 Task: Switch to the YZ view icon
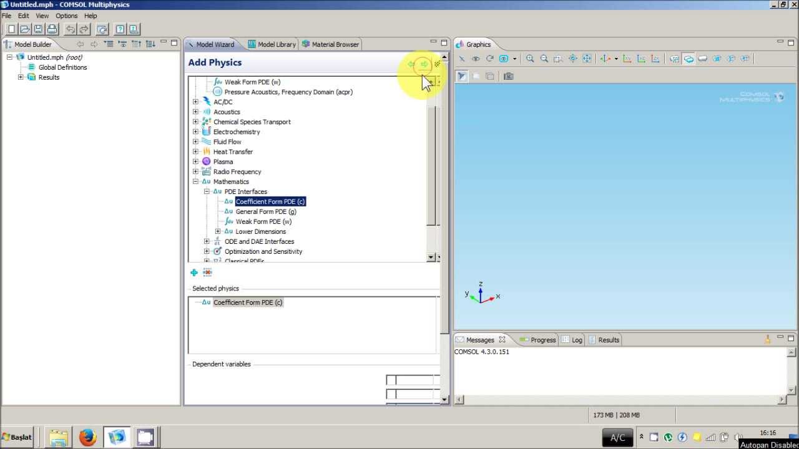click(x=641, y=59)
